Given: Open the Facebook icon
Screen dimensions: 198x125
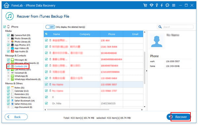Looking at the screenshot, I should tap(162, 5).
